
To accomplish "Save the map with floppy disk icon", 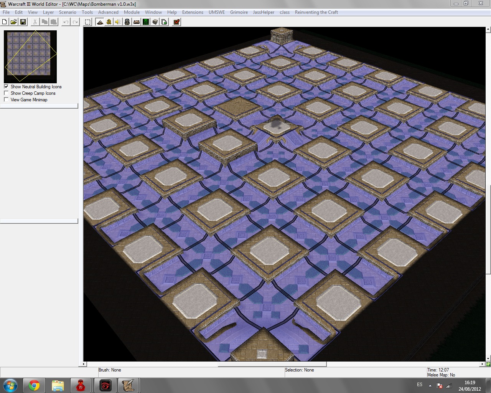I will click(x=23, y=22).
